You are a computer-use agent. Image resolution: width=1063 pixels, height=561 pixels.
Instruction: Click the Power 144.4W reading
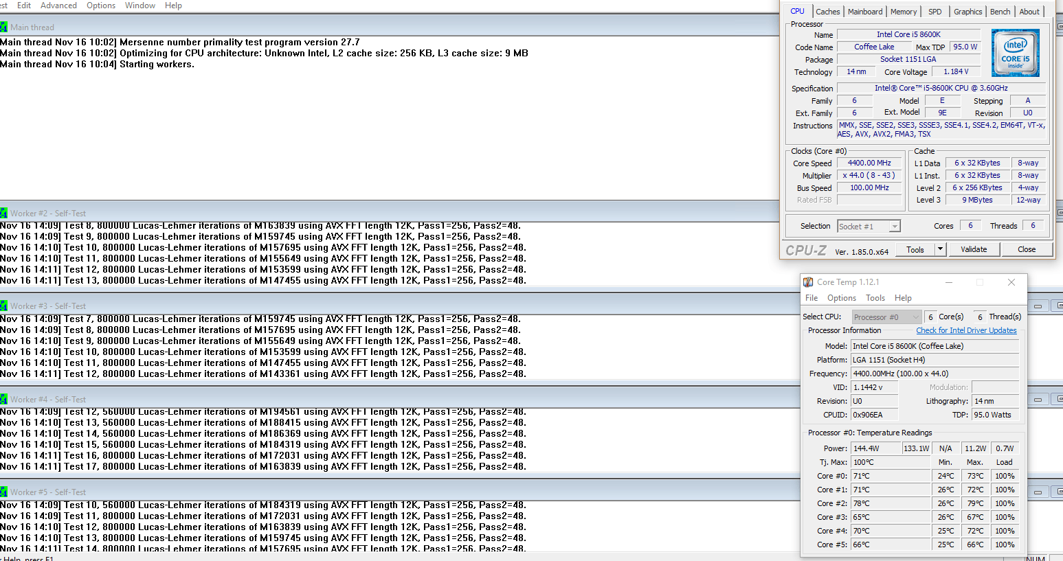(875, 448)
